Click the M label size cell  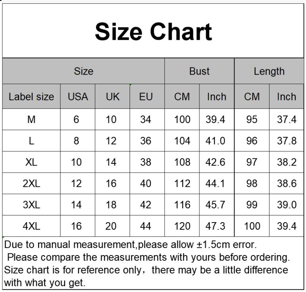(31, 119)
